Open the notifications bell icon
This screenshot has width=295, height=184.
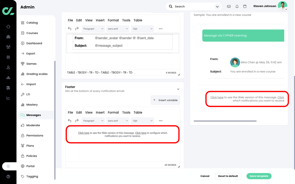(237, 6)
